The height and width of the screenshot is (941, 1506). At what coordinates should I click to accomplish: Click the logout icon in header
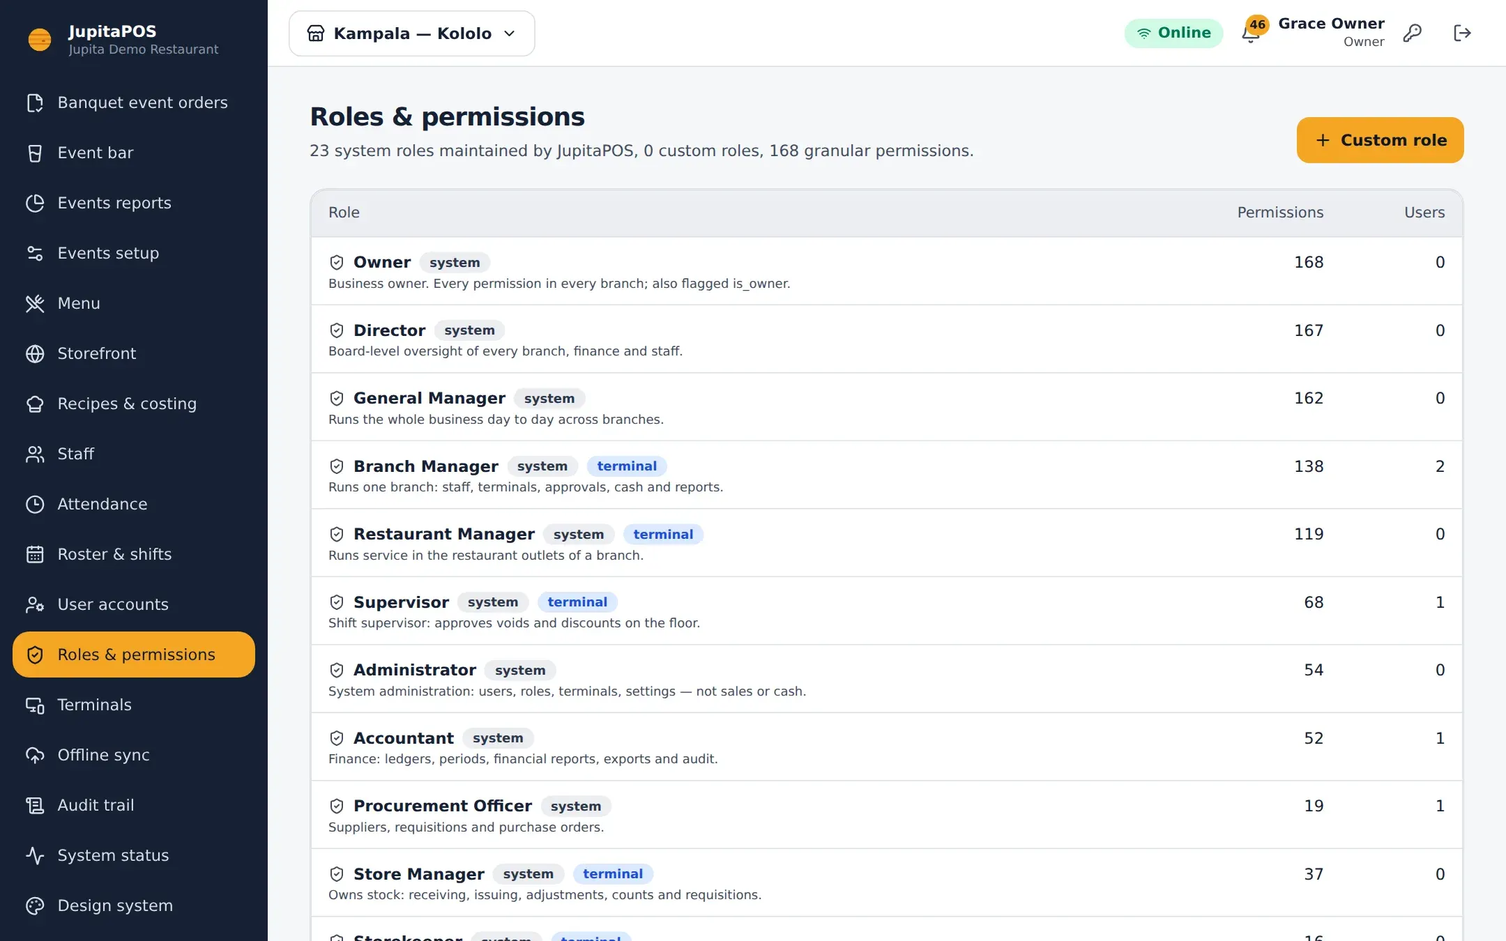pos(1462,33)
